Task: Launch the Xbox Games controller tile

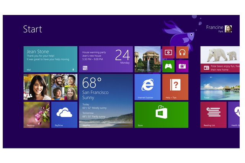Action: [168, 66]
